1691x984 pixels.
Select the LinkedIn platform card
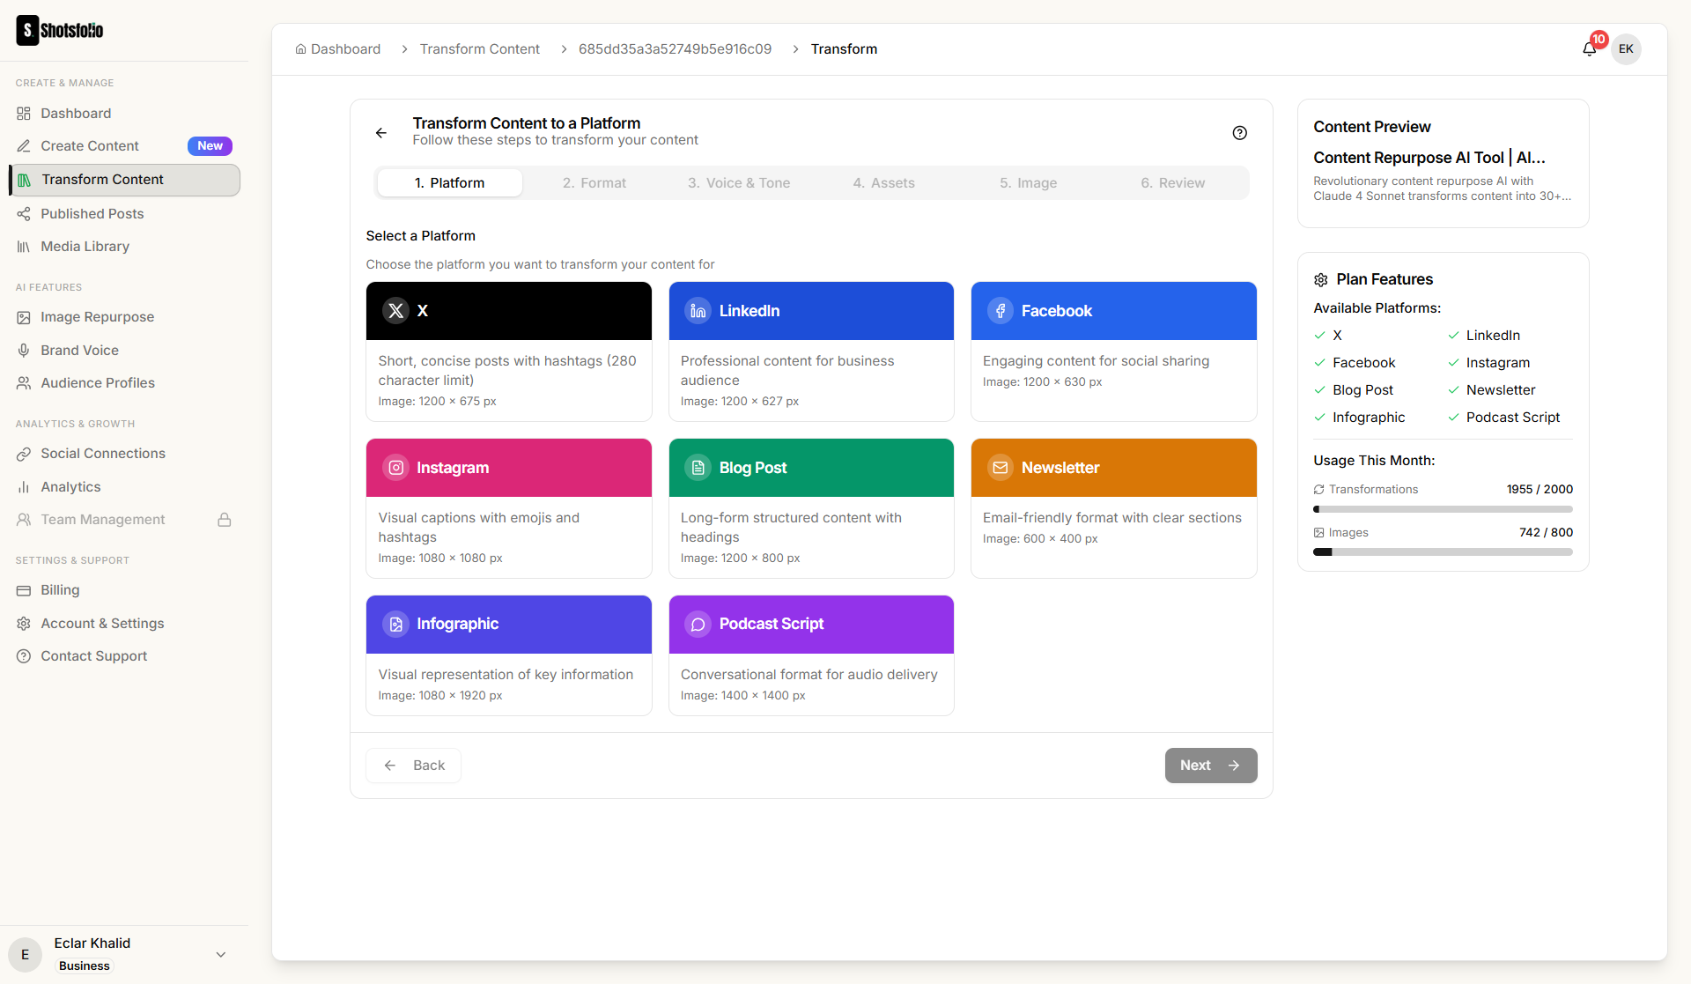811,351
